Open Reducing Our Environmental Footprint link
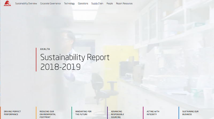Viewport: 214px width, 119px height. [48, 114]
